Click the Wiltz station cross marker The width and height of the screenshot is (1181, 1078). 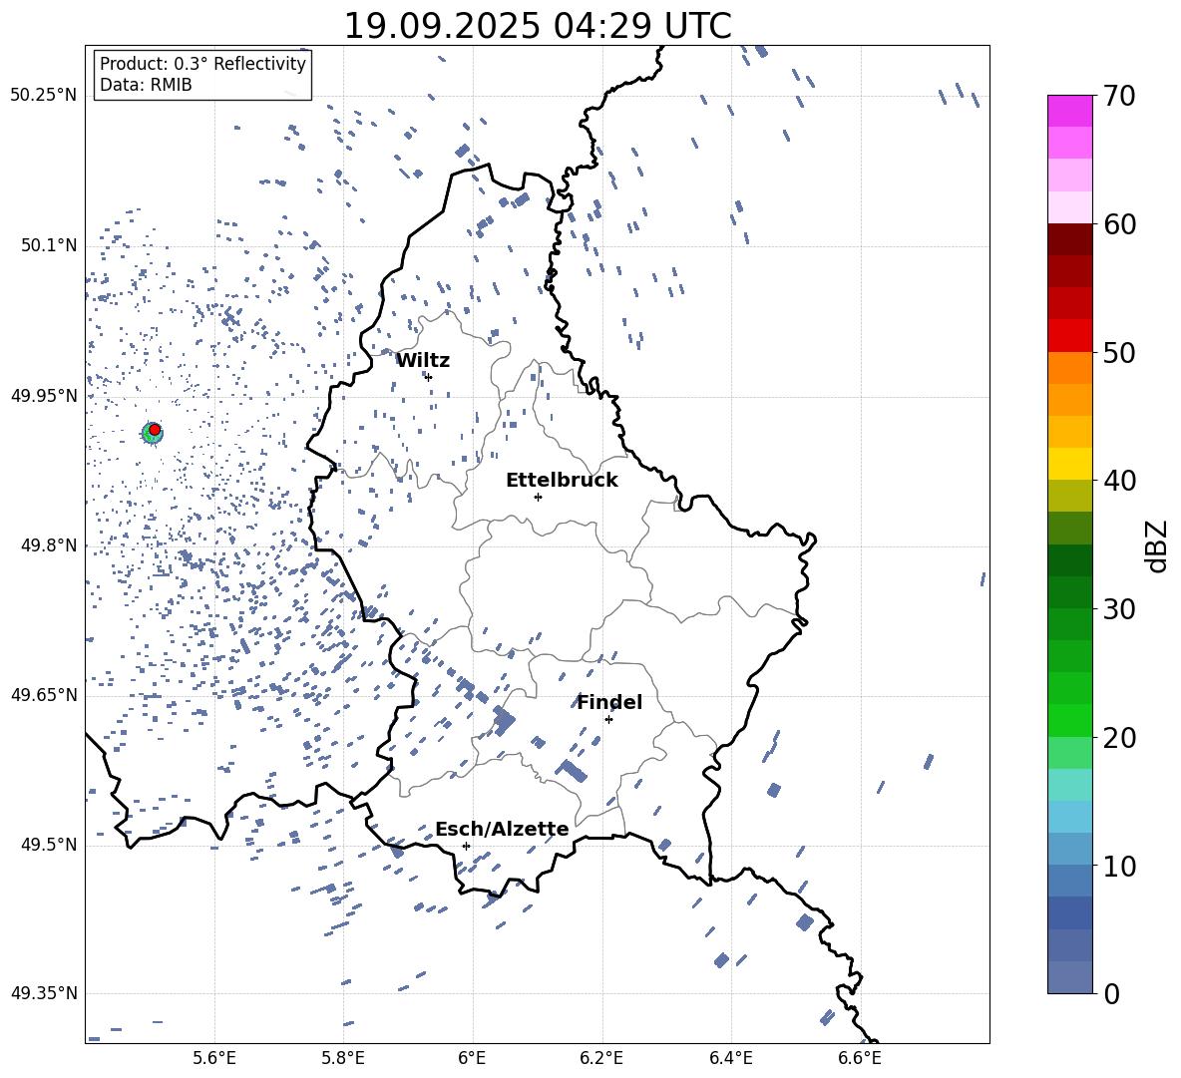click(x=428, y=377)
